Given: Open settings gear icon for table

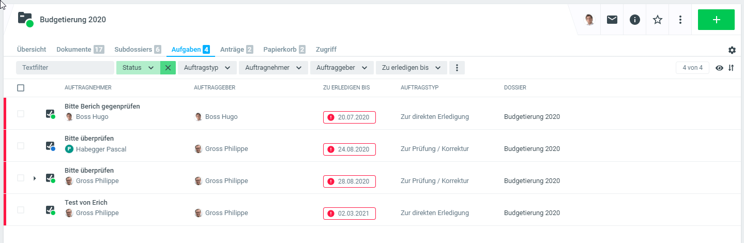Looking at the screenshot, I should click(732, 50).
